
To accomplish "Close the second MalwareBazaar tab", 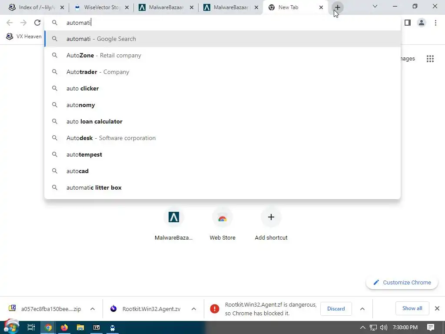I will (x=256, y=8).
